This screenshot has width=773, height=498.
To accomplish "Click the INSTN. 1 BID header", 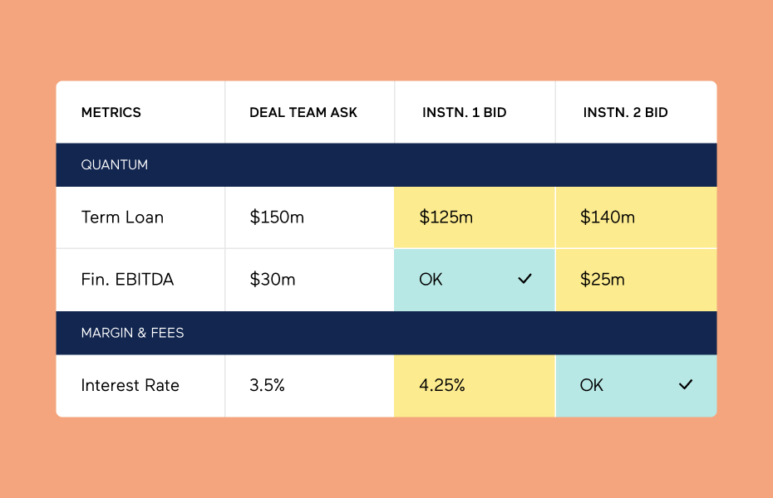I will (464, 113).
